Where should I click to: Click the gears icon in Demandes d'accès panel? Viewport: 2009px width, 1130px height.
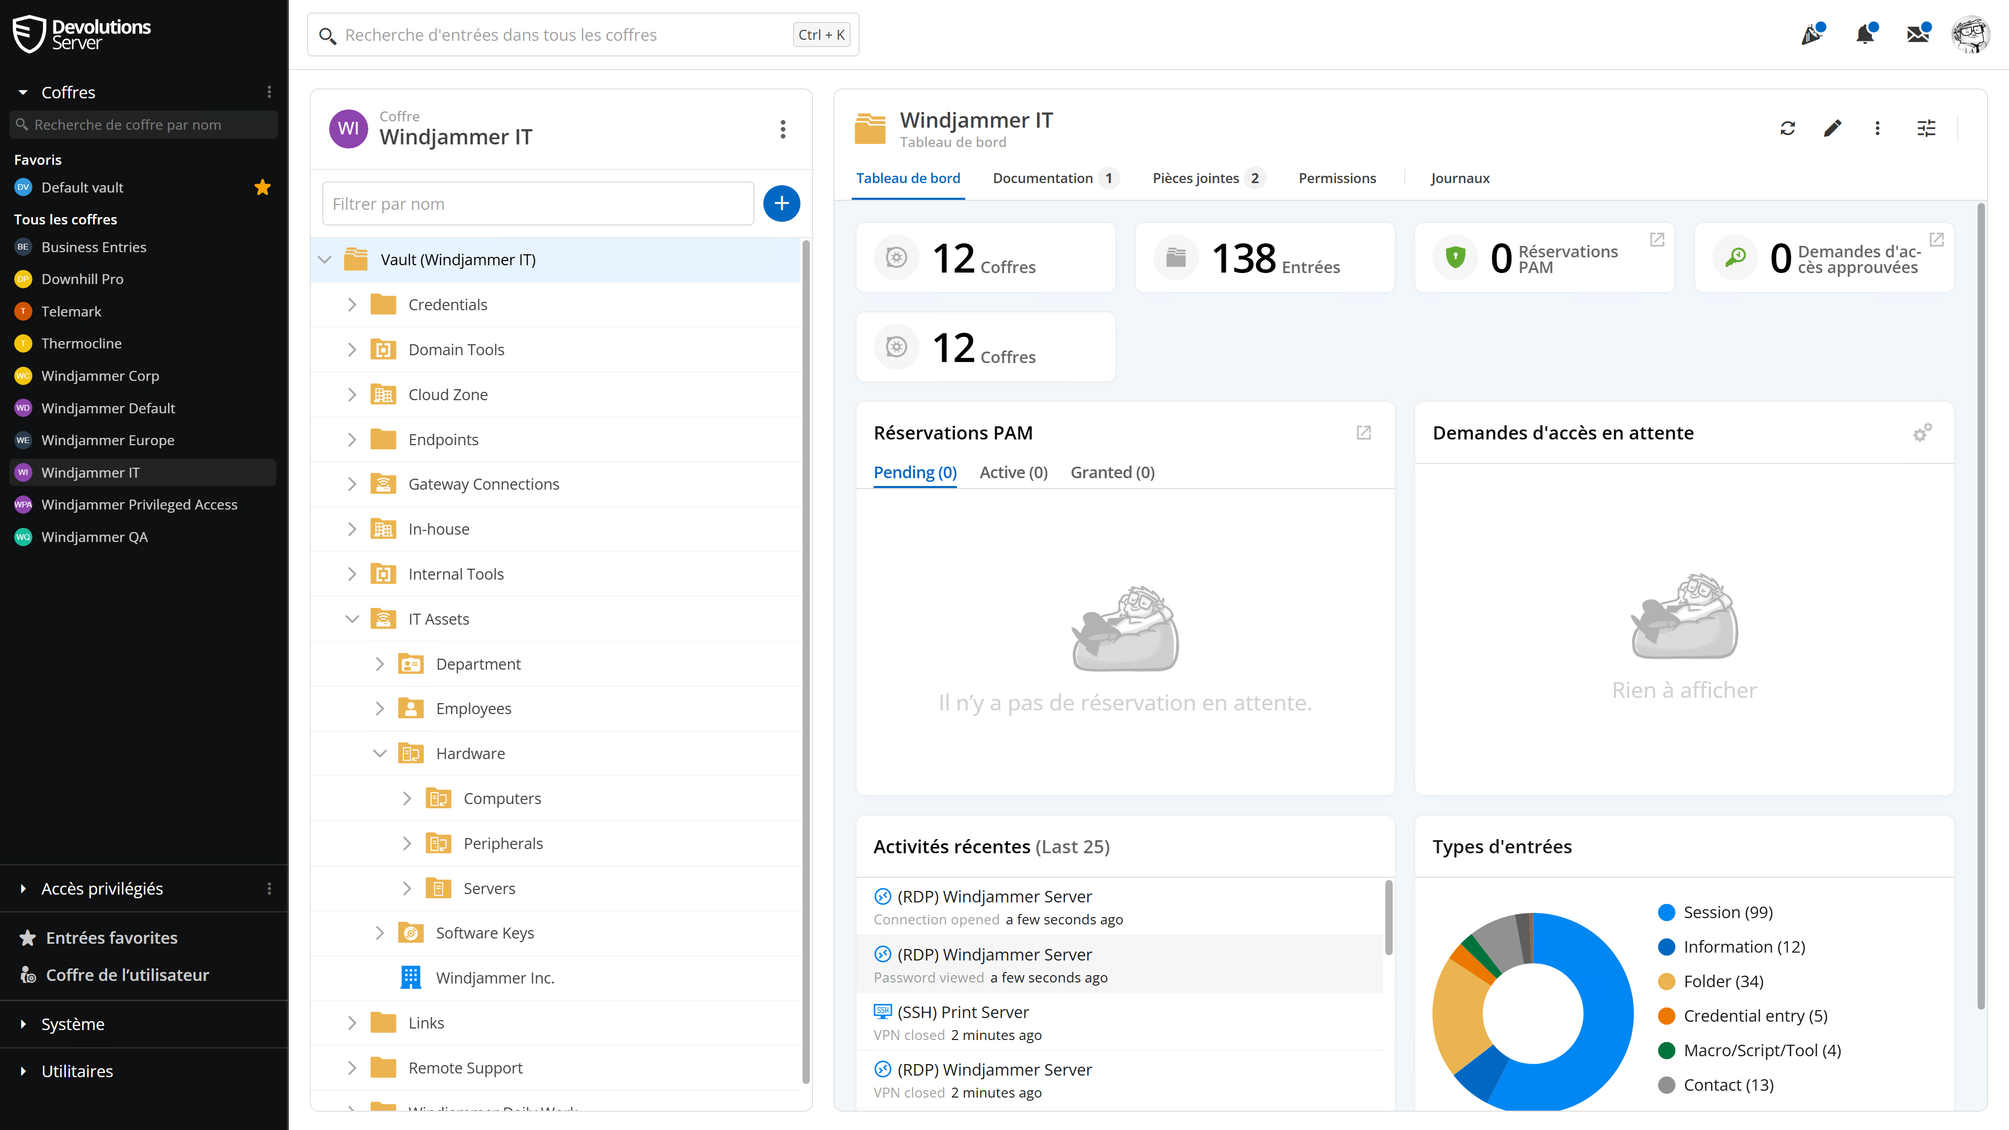coord(1923,433)
